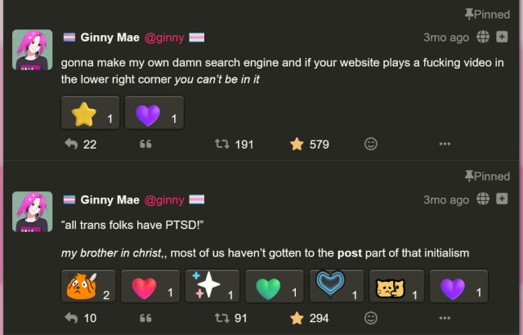
Task: Click the green heart reaction button
Action: point(274,286)
